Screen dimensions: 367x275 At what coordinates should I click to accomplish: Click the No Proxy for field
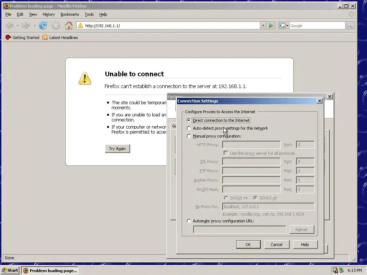pyautogui.click(x=268, y=207)
